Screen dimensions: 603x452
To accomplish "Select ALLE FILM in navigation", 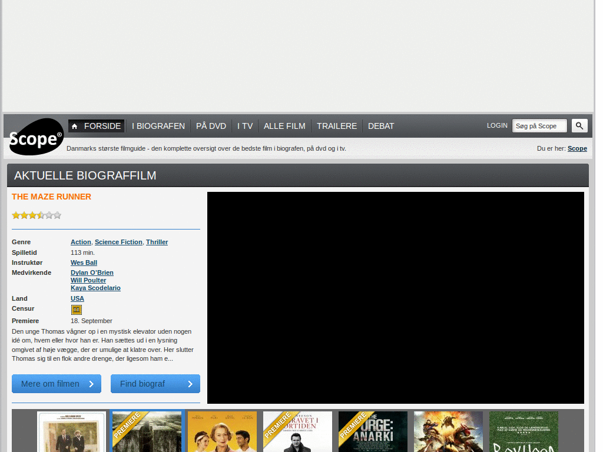I will (284, 126).
